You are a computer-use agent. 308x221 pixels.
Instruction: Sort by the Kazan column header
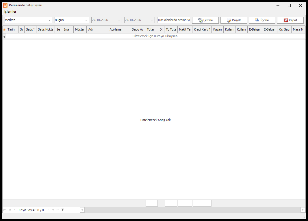pyautogui.click(x=218, y=30)
